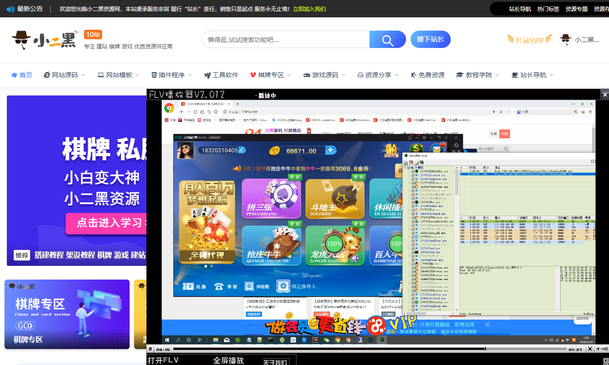
Task: Expand the 网站源码 dropdown chevron
Action: [x=83, y=75]
